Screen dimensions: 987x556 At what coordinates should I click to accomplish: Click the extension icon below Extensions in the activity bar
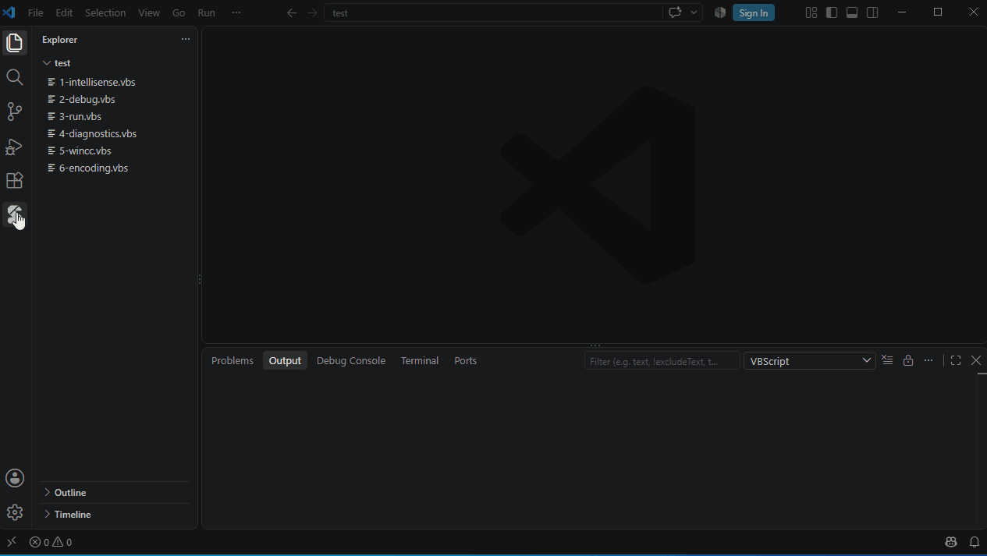tap(15, 214)
